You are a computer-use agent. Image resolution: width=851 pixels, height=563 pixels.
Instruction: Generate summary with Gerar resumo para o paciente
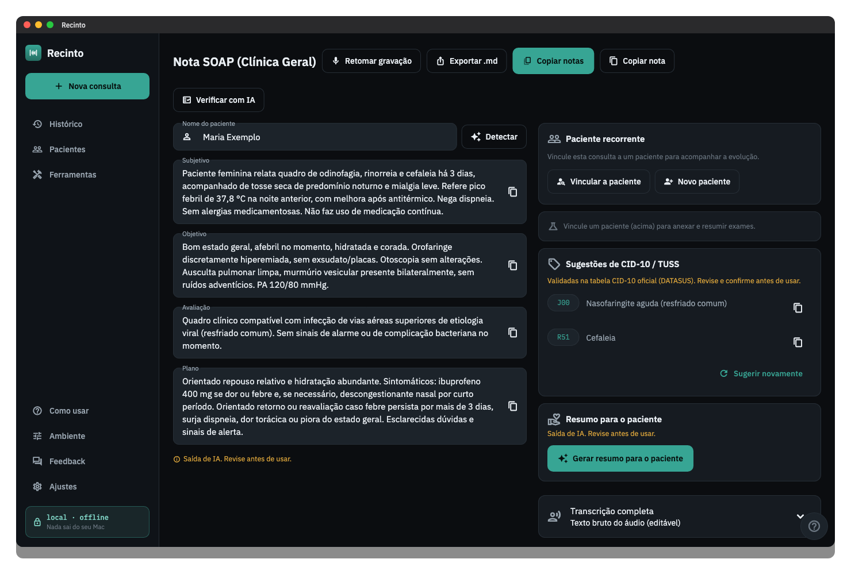[620, 458]
